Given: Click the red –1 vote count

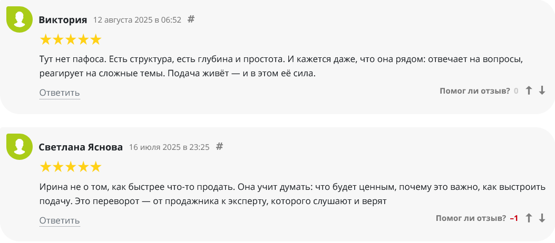Looking at the screenshot, I should (514, 218).
